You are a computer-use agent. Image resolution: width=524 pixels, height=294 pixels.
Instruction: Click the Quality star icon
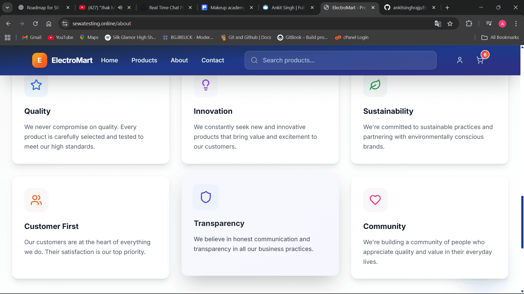[36, 85]
